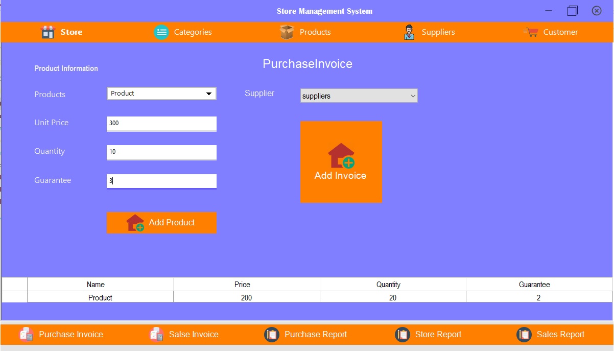Screen dimensions: 614x351
Task: Focus the Quantity input field
Action: (161, 152)
